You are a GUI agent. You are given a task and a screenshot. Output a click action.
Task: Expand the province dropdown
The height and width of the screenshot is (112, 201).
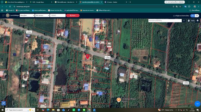(x=27, y=15)
